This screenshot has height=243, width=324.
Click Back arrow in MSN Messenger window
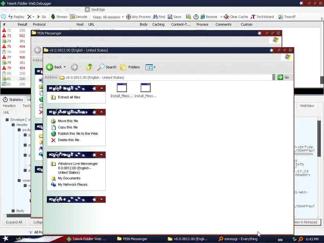pyautogui.click(x=38, y=50)
